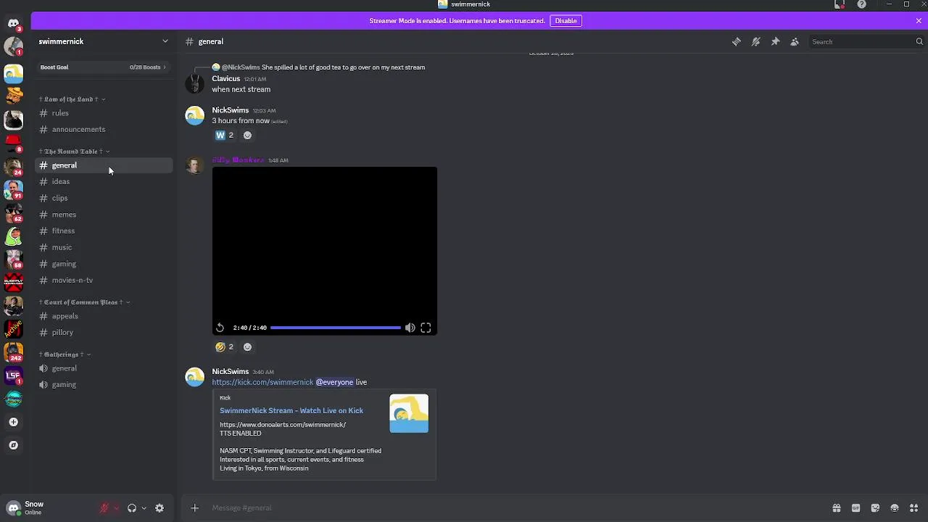Screen dimensions: 928x522
Task: Open Discord direct messages home icon
Action: 13,23
